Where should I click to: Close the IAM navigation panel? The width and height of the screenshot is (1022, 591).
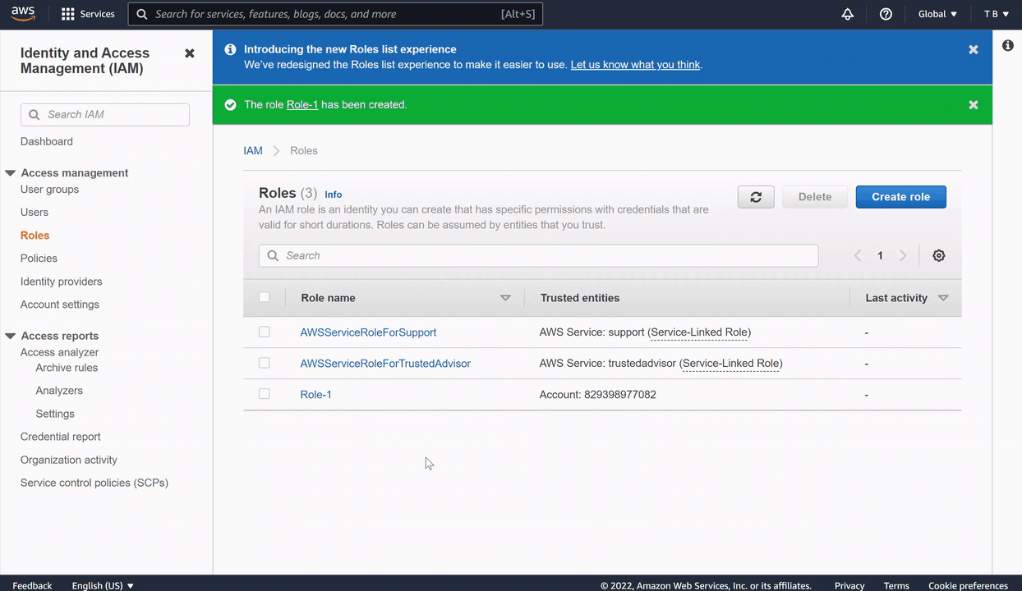click(190, 53)
